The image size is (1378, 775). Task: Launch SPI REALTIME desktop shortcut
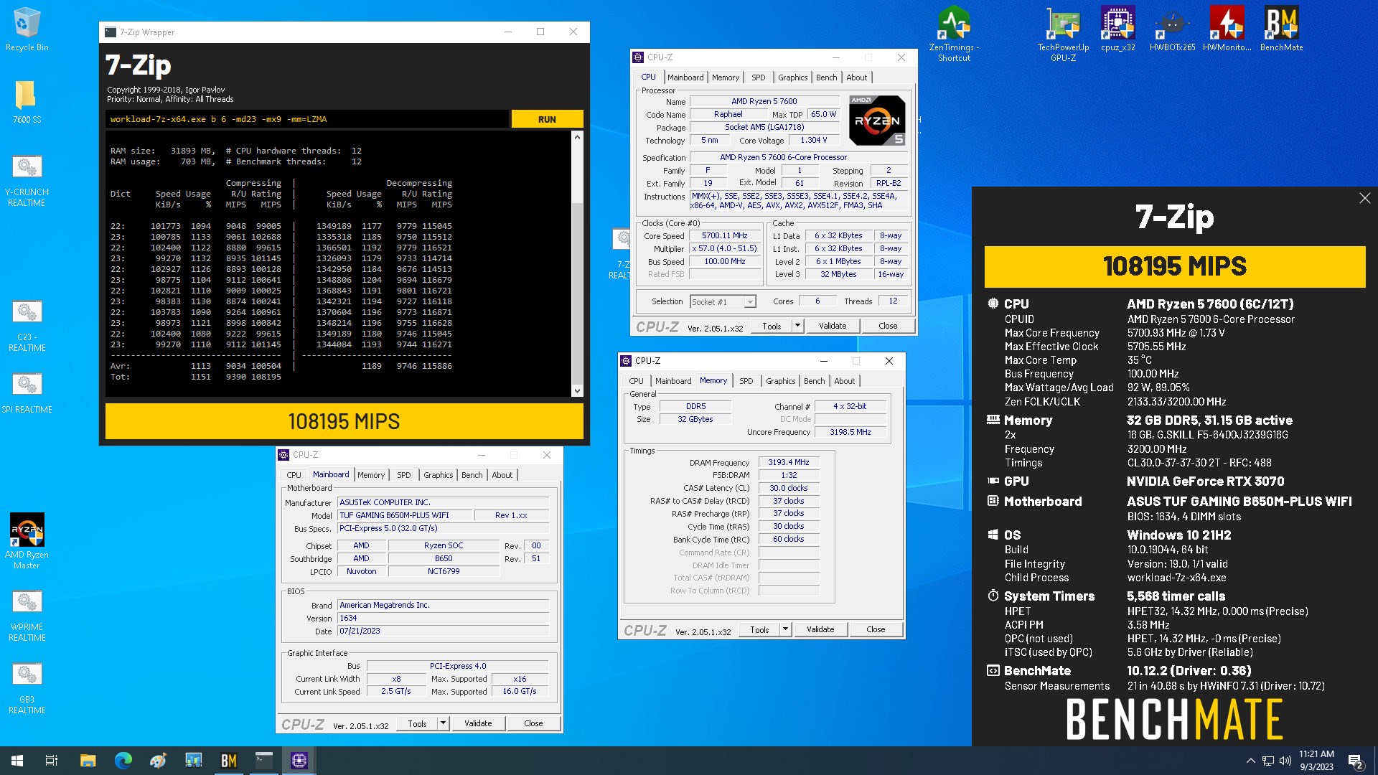click(x=27, y=393)
